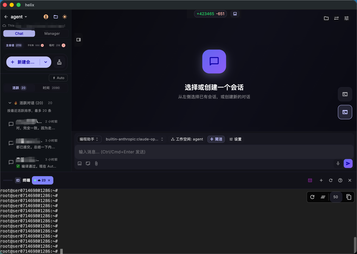Click the 50 lines count field
357x254 pixels.
point(336,197)
